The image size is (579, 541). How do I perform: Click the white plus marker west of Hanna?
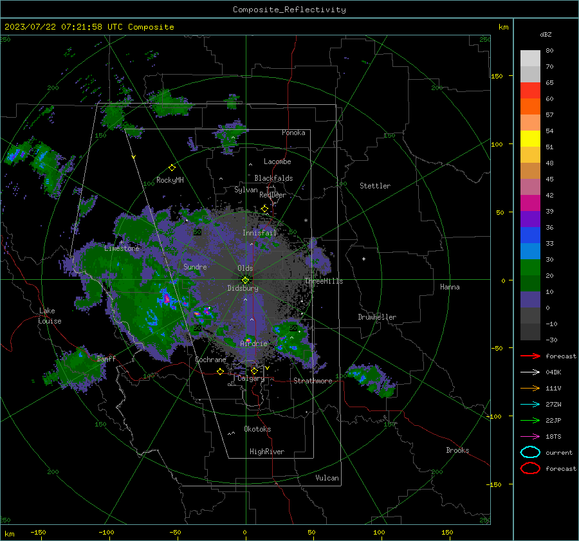(x=363, y=259)
